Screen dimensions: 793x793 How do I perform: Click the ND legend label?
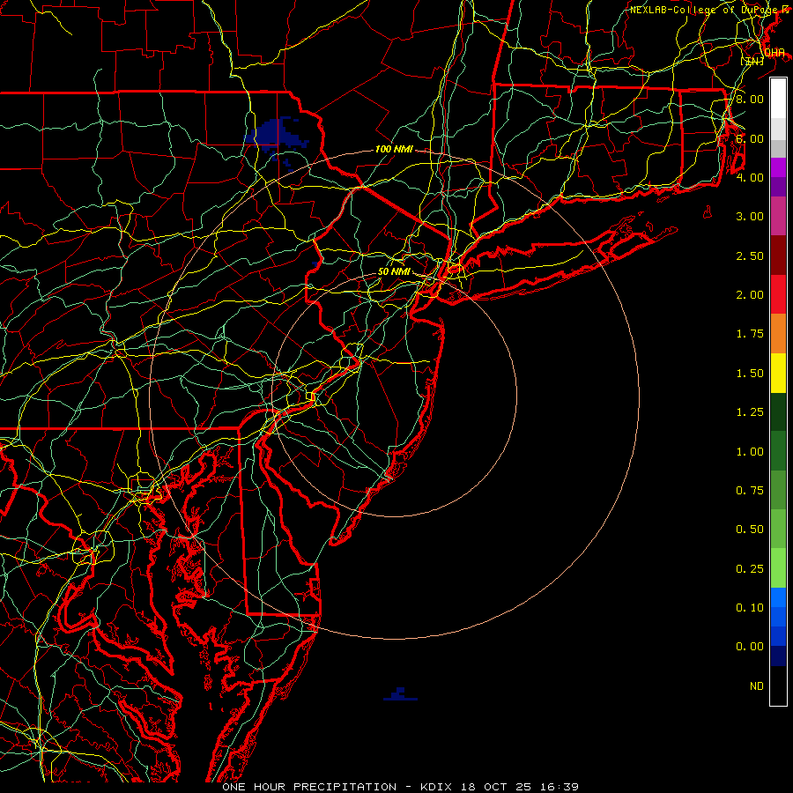(x=757, y=686)
